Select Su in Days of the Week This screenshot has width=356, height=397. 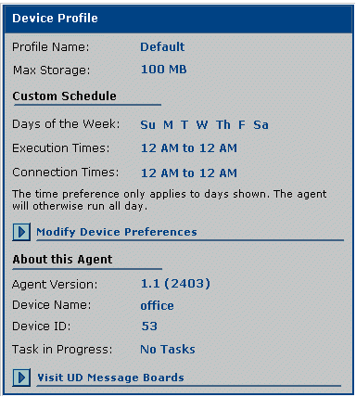pos(147,125)
